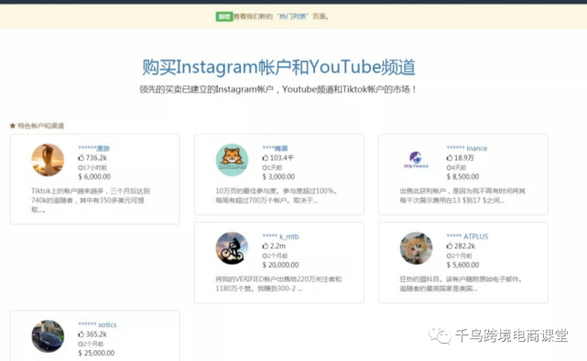Open account link for the $3,000.00 tiger listing

[x=275, y=148]
